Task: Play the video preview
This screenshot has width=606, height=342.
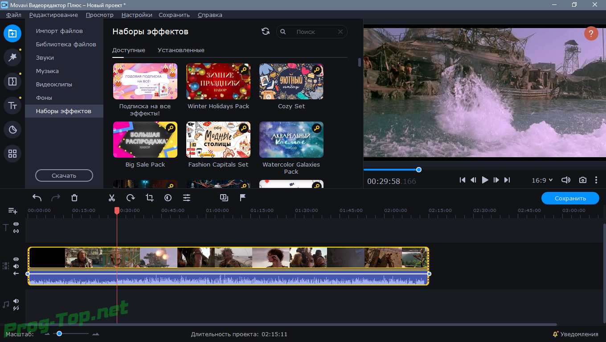Action: [485, 180]
